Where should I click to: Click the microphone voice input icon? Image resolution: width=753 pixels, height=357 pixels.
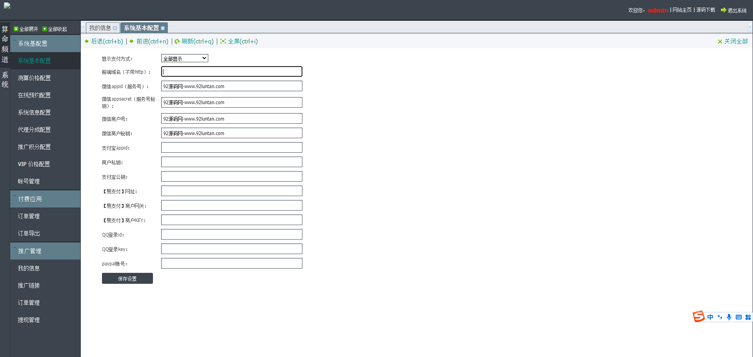point(729,317)
